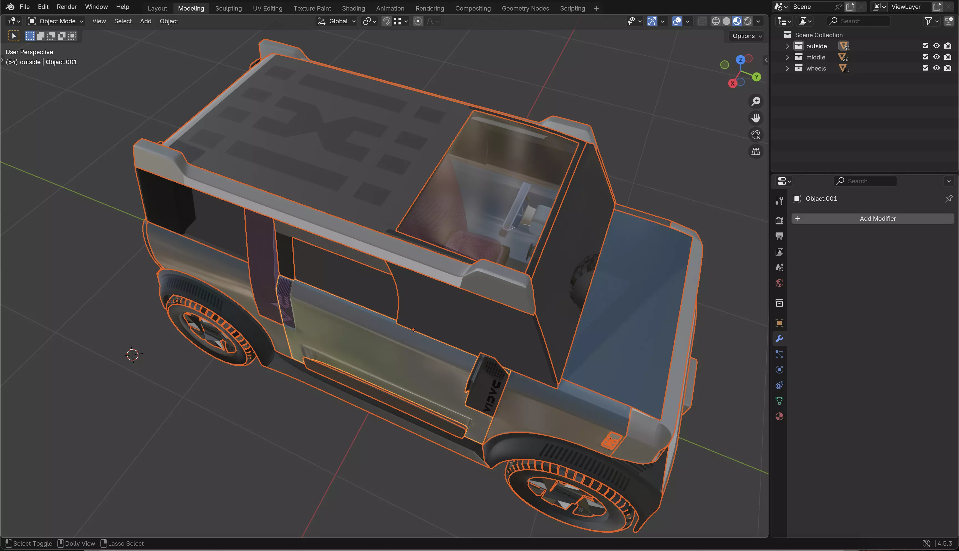Viewport: 959px width, 551px height.
Task: Switch to wireframe viewport shading
Action: 716,21
